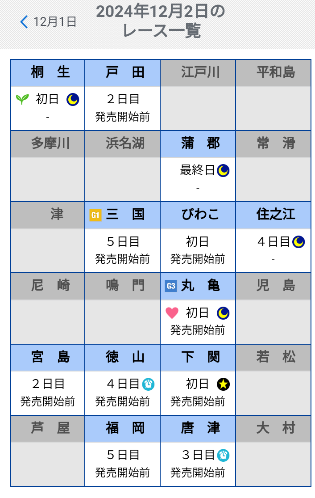The image size is (315, 498).
Task: Click the blue G3 badge beside 丸亀
Action: coord(171,286)
